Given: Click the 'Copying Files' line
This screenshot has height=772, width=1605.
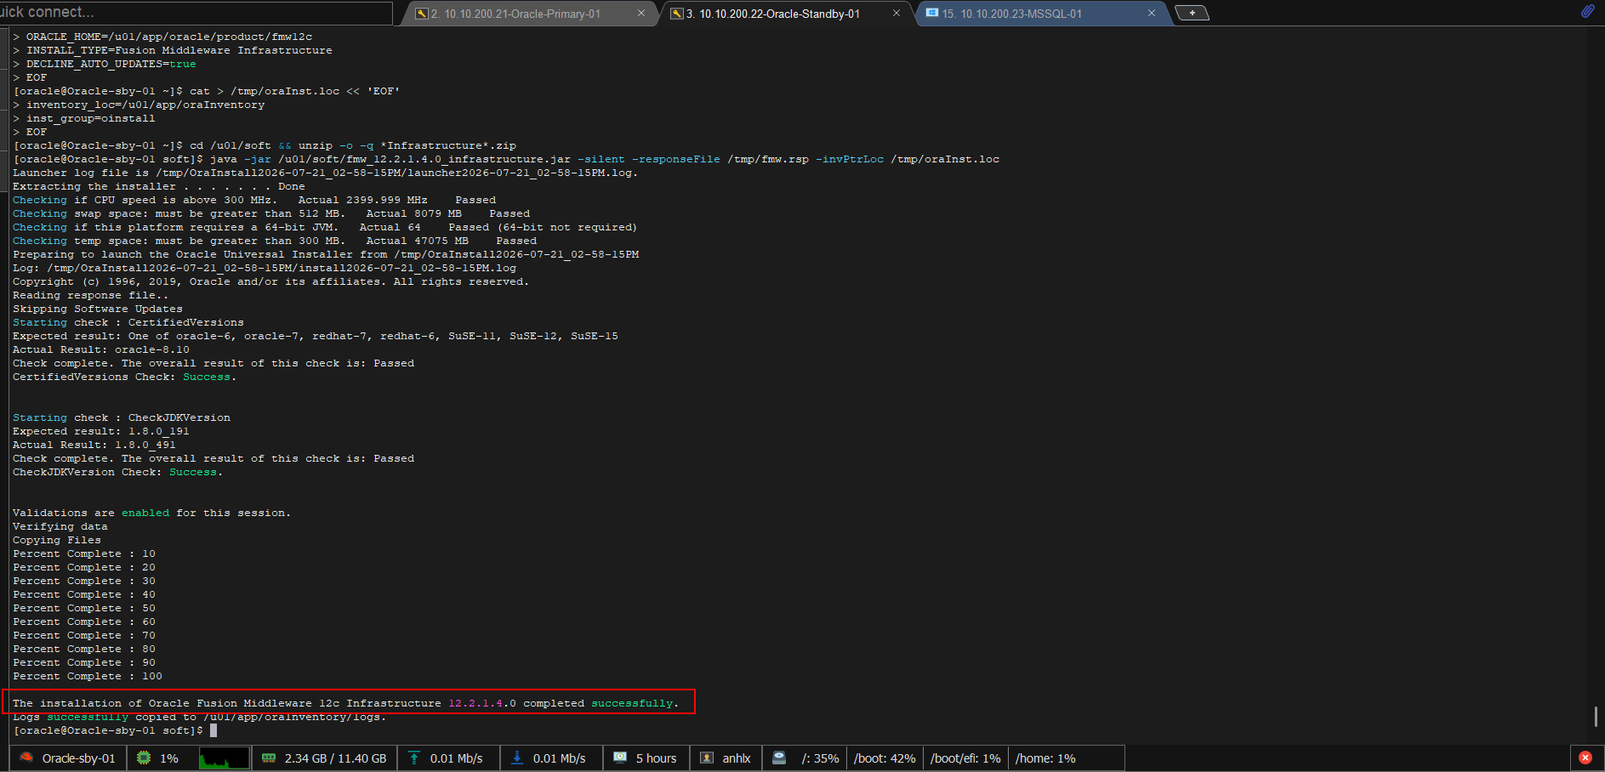Looking at the screenshot, I should (56, 540).
